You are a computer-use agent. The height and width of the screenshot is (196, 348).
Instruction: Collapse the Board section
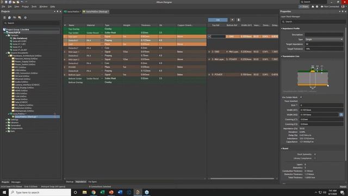282,149
